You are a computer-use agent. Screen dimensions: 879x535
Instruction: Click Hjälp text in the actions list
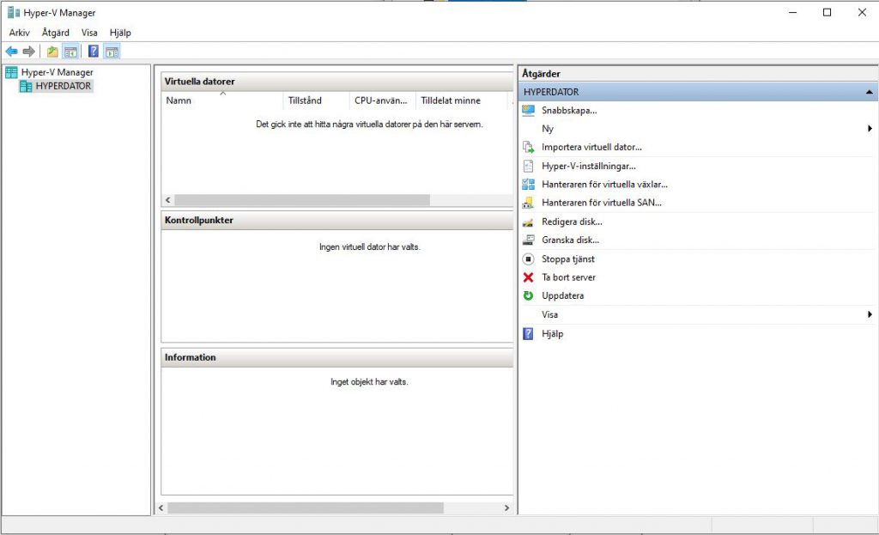pyautogui.click(x=552, y=334)
